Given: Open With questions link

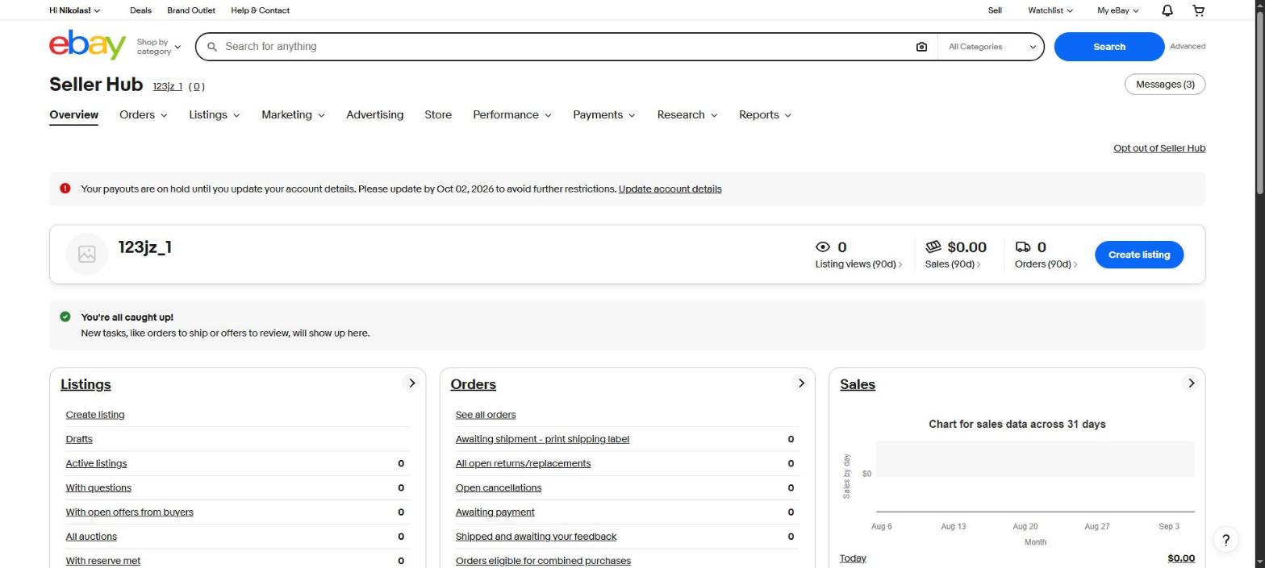Looking at the screenshot, I should (98, 487).
